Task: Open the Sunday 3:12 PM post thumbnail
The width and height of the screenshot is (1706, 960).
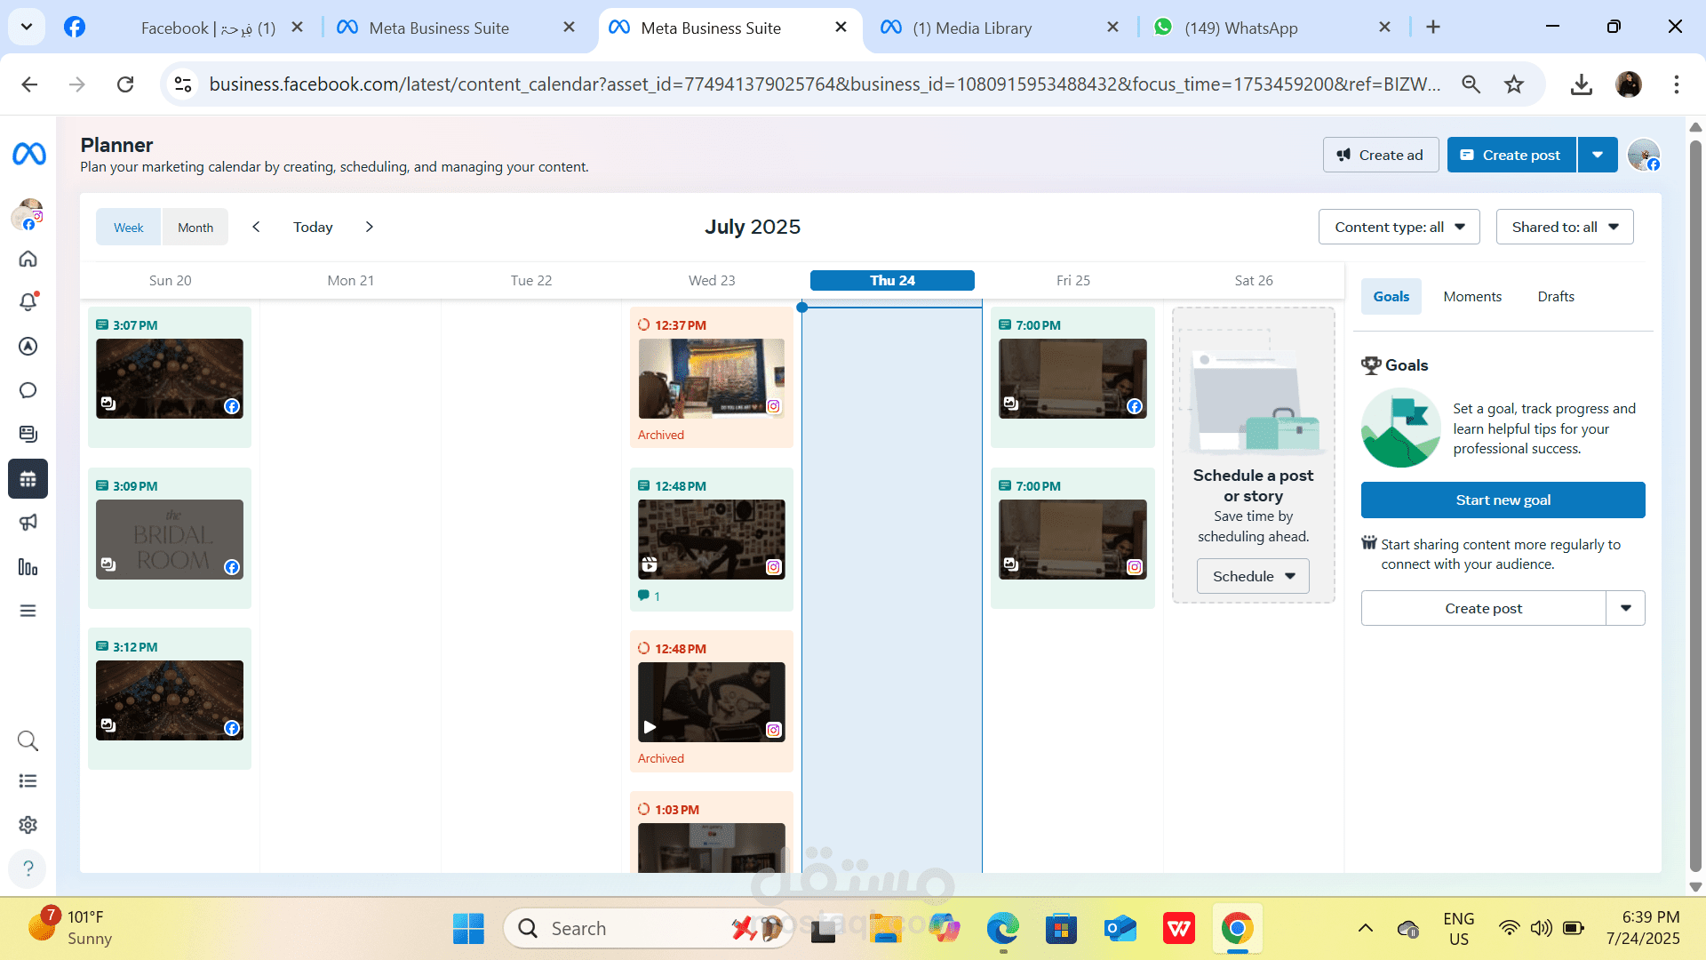Action: tap(170, 700)
